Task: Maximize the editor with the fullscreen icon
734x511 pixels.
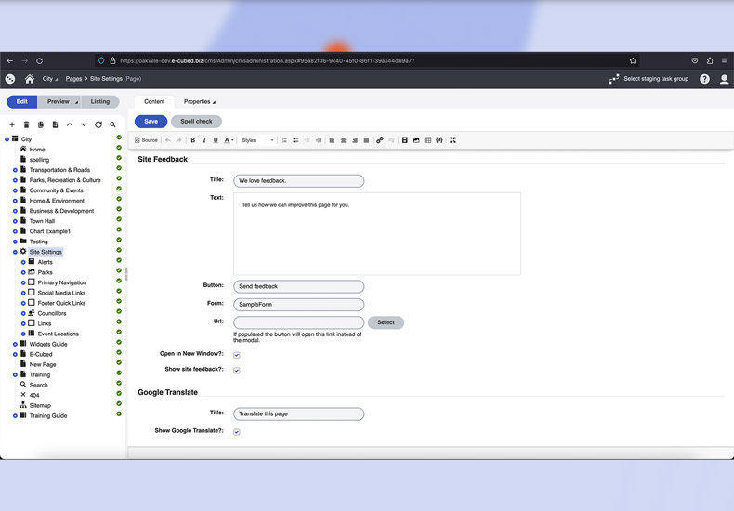Action: [452, 140]
